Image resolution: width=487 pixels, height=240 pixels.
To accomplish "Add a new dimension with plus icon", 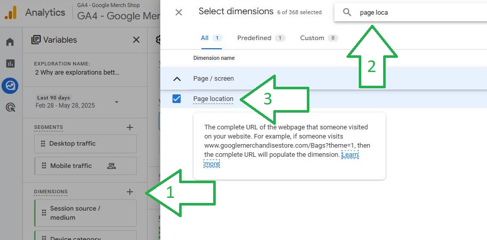I will [x=130, y=192].
